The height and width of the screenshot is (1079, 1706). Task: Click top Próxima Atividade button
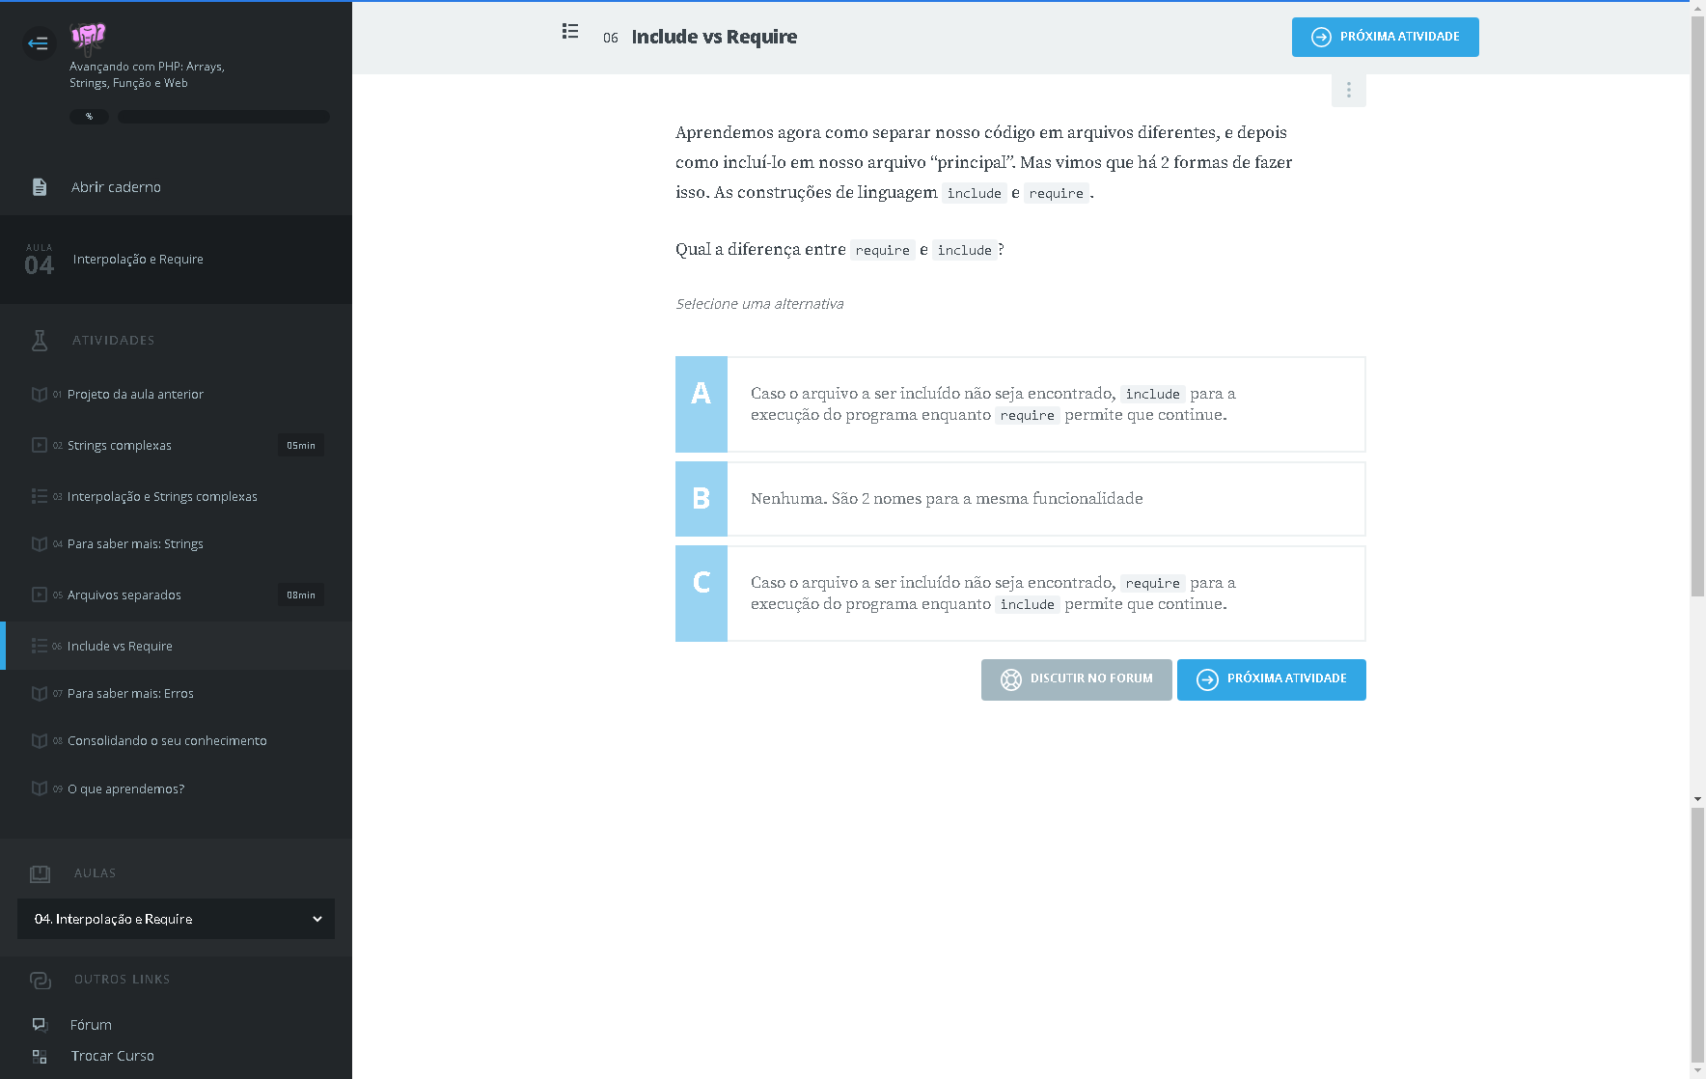1385,37
